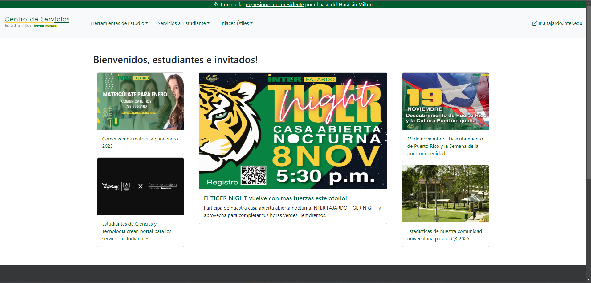Open Comenzamos matrícula para enero 2025 article
Screen dimensions: 591x283
click(140, 142)
